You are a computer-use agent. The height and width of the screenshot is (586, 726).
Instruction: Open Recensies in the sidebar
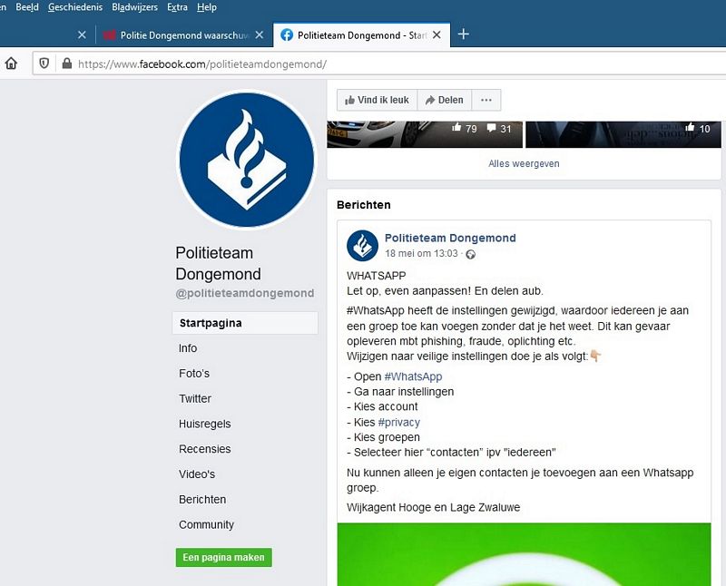pyautogui.click(x=205, y=449)
